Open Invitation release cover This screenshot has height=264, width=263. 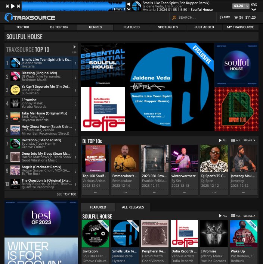96,233
